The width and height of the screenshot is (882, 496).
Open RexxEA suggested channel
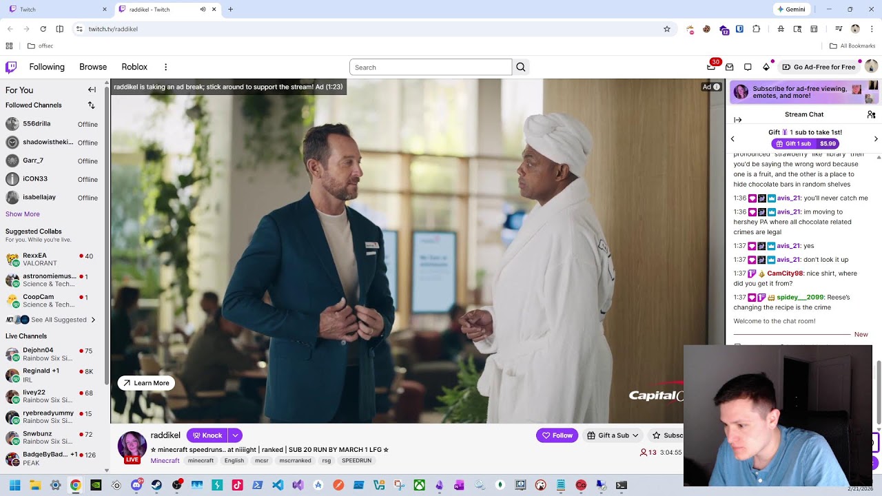click(x=52, y=259)
